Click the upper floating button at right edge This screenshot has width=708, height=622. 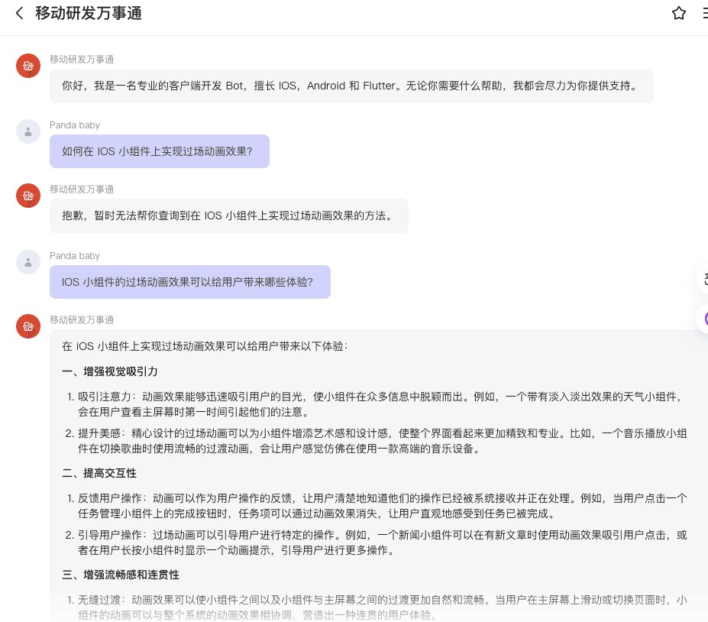coord(703,279)
